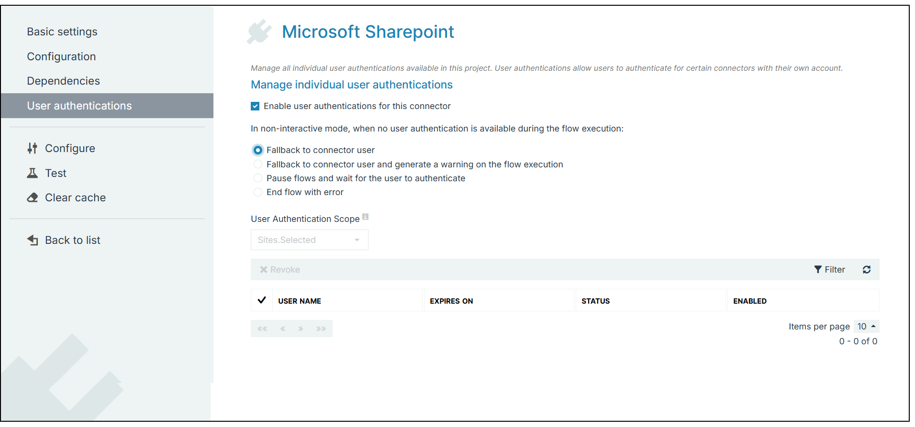Open the Configuration section
Viewport: 915px width, 427px height.
click(x=61, y=56)
